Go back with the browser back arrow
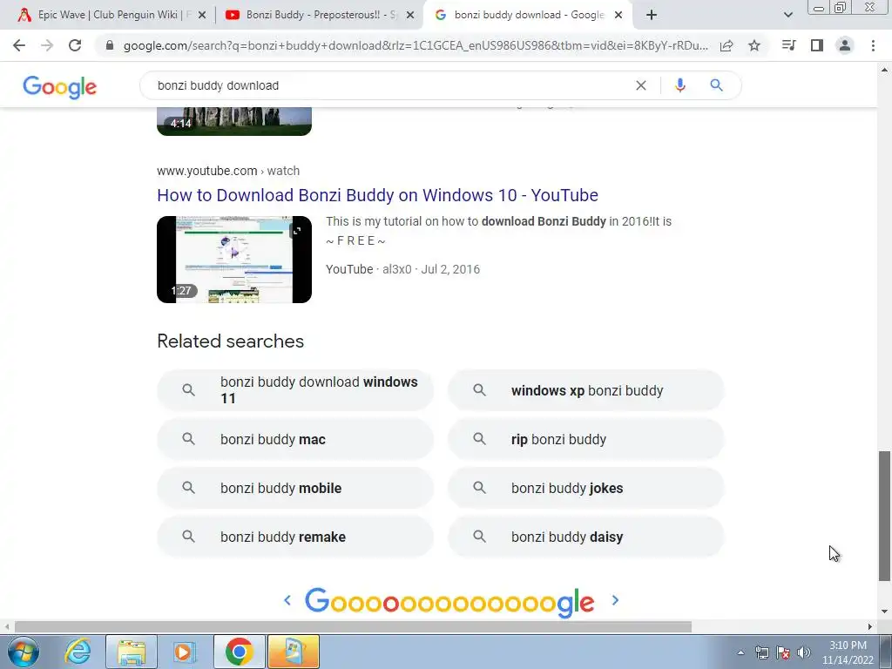892x669 pixels. [x=19, y=45]
